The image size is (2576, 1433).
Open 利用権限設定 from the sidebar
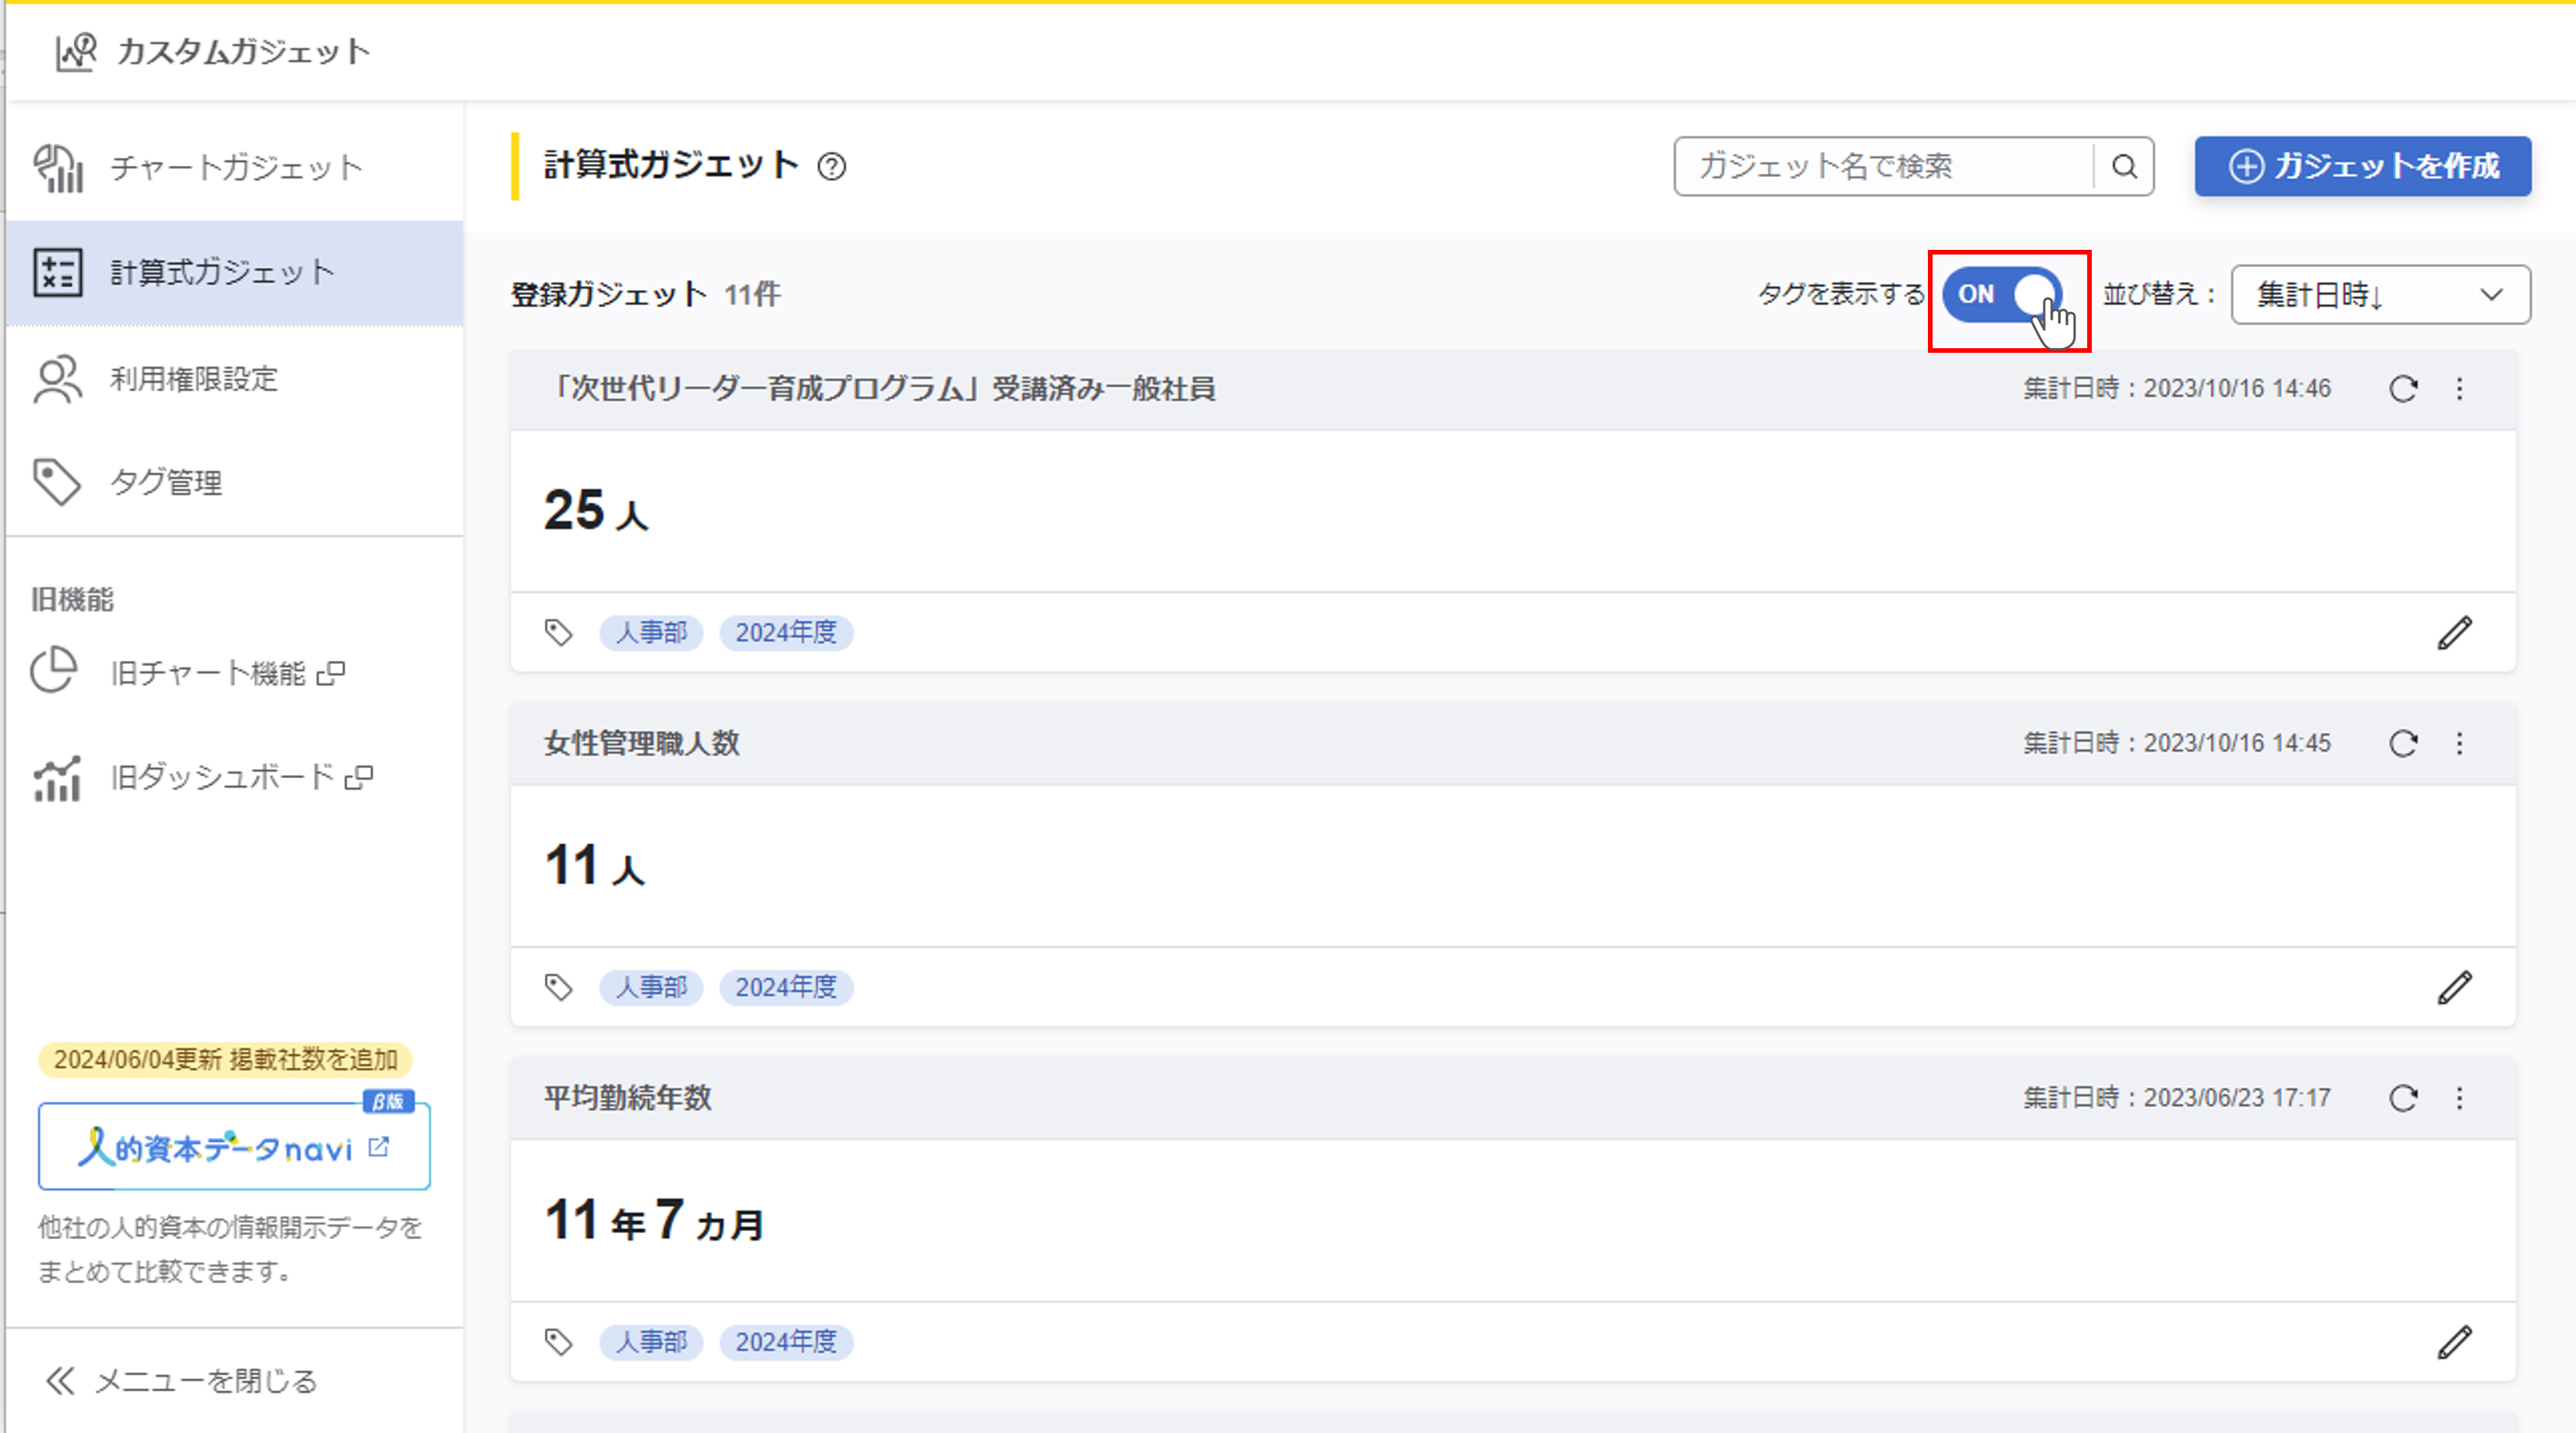[x=193, y=379]
